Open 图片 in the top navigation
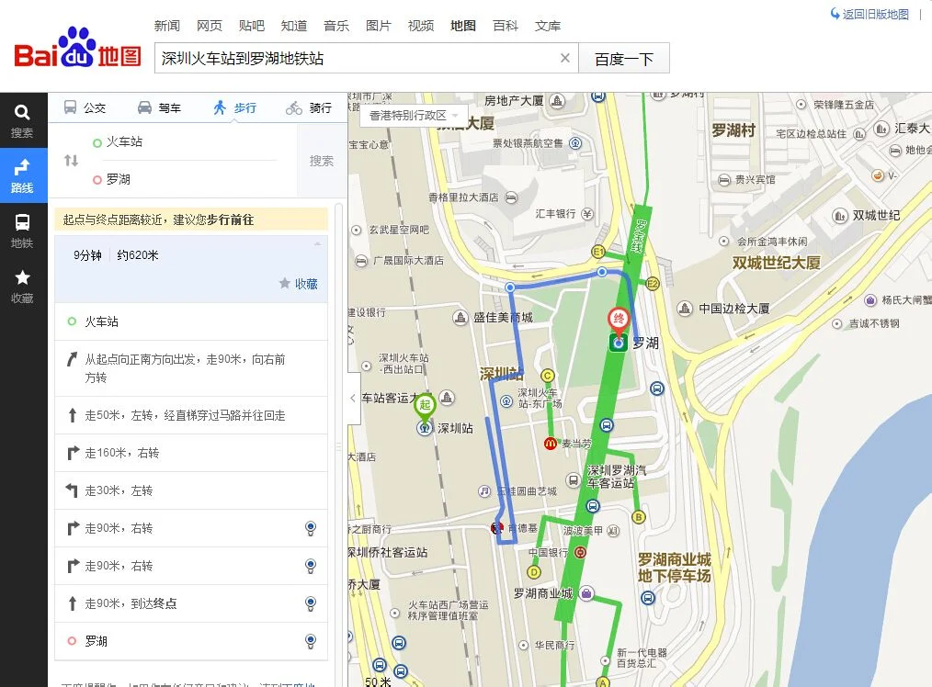 [379, 26]
